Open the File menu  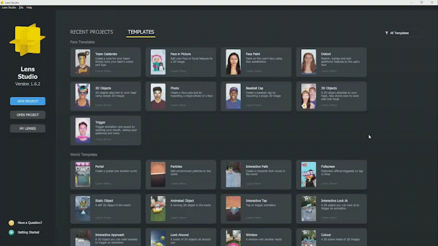pyautogui.click(x=21, y=8)
